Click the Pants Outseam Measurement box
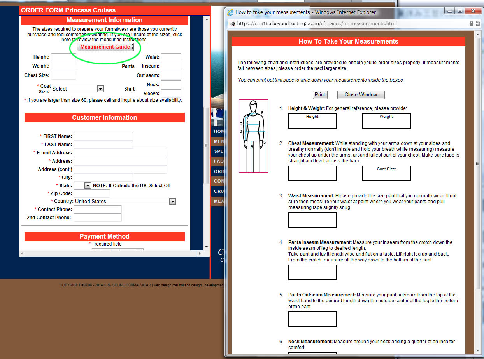This screenshot has width=484, height=359. tap(312, 319)
